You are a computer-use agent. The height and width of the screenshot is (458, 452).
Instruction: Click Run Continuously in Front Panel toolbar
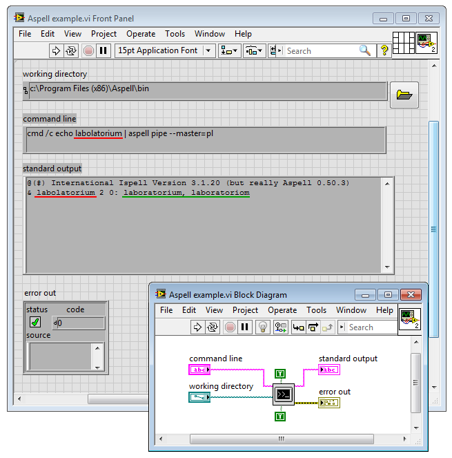(x=71, y=51)
